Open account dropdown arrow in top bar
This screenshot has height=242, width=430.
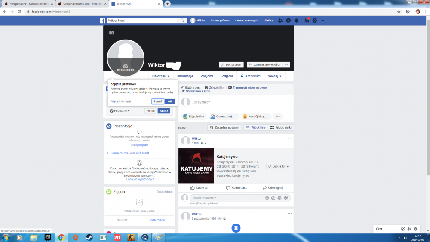click(322, 21)
